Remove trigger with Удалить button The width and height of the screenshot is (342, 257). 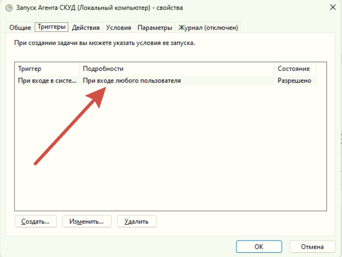point(136,221)
